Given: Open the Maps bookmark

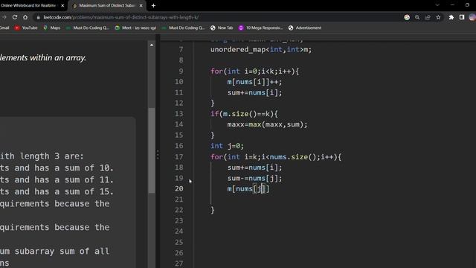Looking at the screenshot, I should point(51,28).
